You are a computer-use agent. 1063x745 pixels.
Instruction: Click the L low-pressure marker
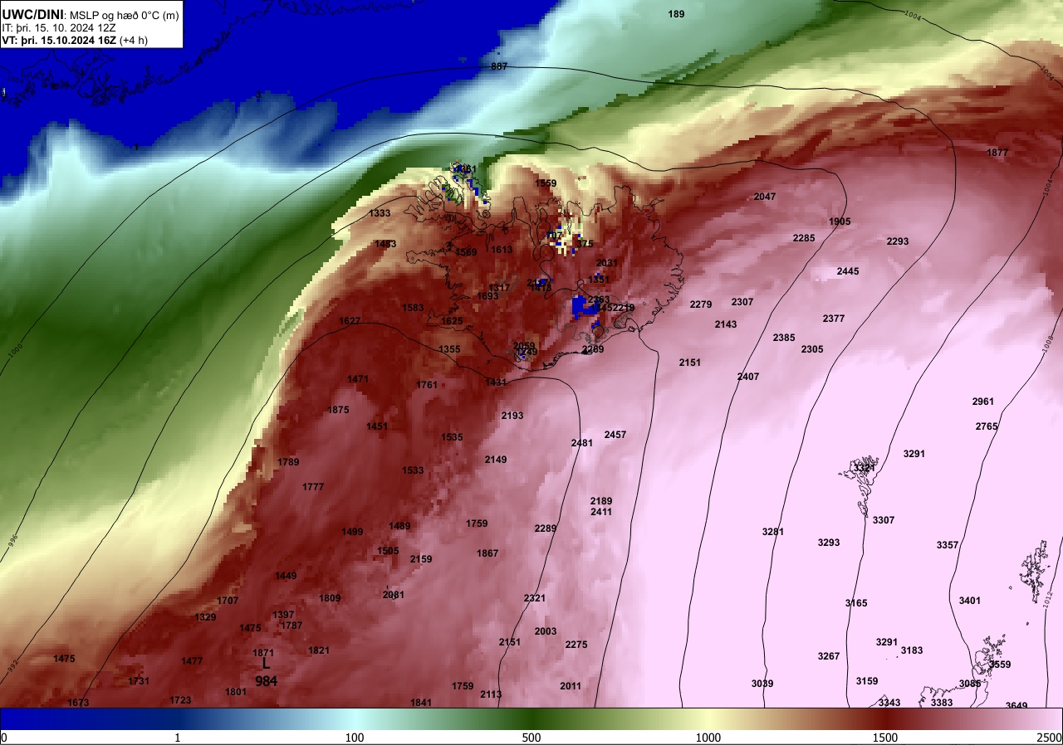[266, 664]
